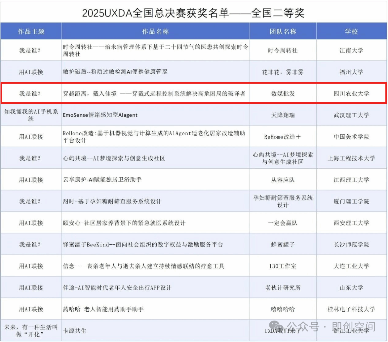This screenshot has width=388, height=342.
Task: Click the 中国美术学院 school cell
Action: tap(351, 137)
